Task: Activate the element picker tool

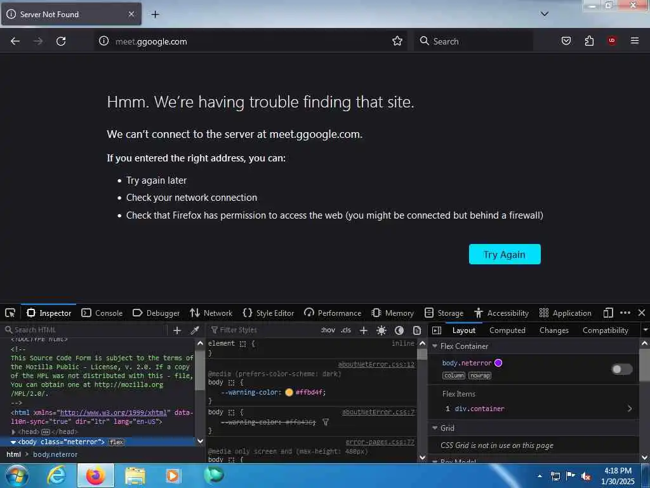Action: [10, 313]
